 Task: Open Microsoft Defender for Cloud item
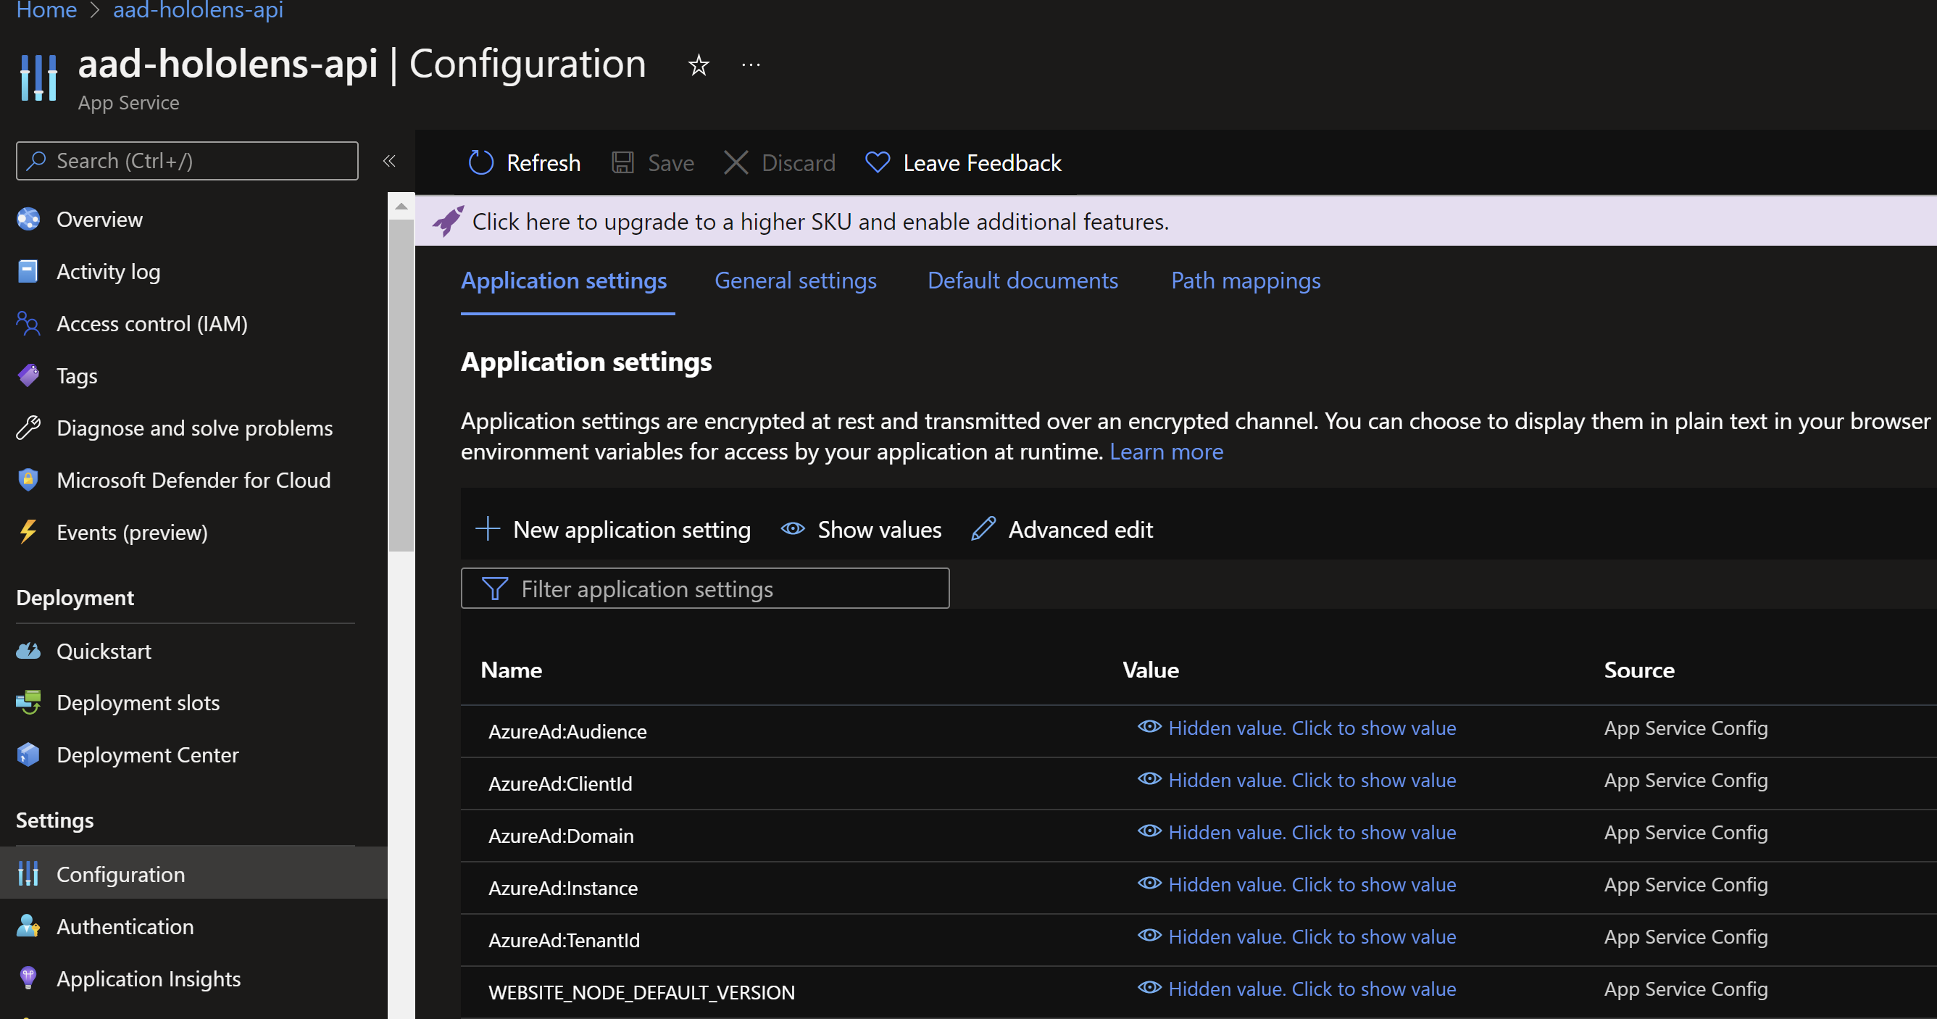tap(194, 480)
